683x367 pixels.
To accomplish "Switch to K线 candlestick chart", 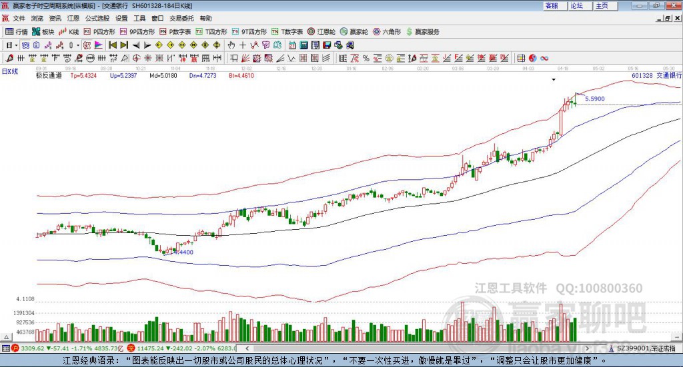I will click(x=69, y=32).
